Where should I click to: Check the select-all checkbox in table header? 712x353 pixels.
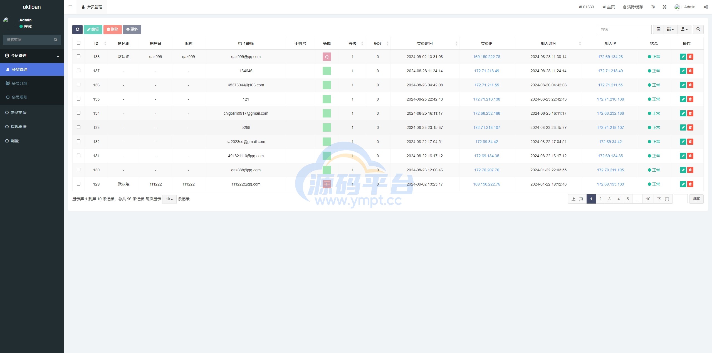[x=78, y=43]
